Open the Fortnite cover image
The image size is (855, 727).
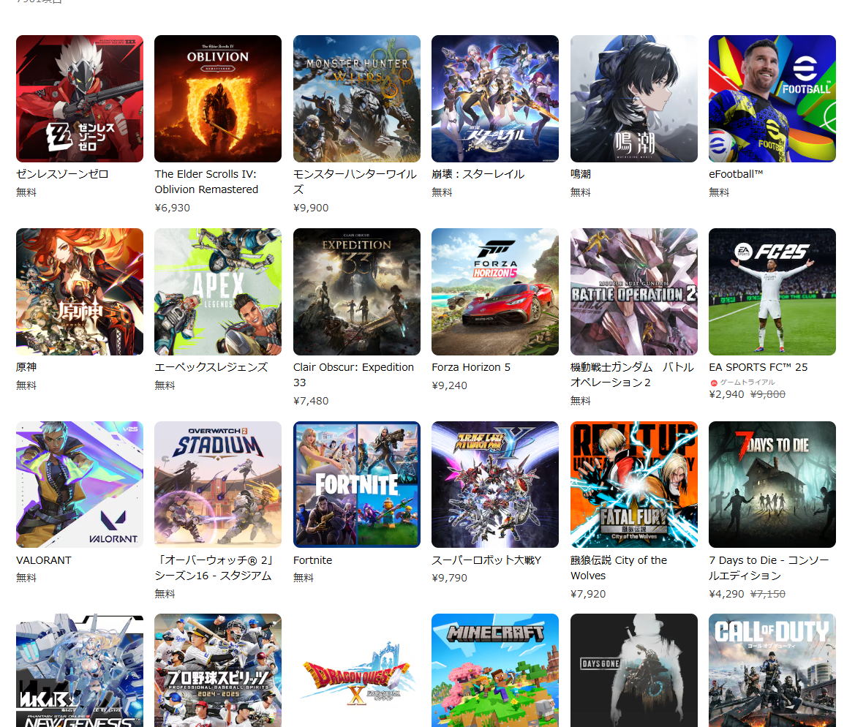pos(357,484)
